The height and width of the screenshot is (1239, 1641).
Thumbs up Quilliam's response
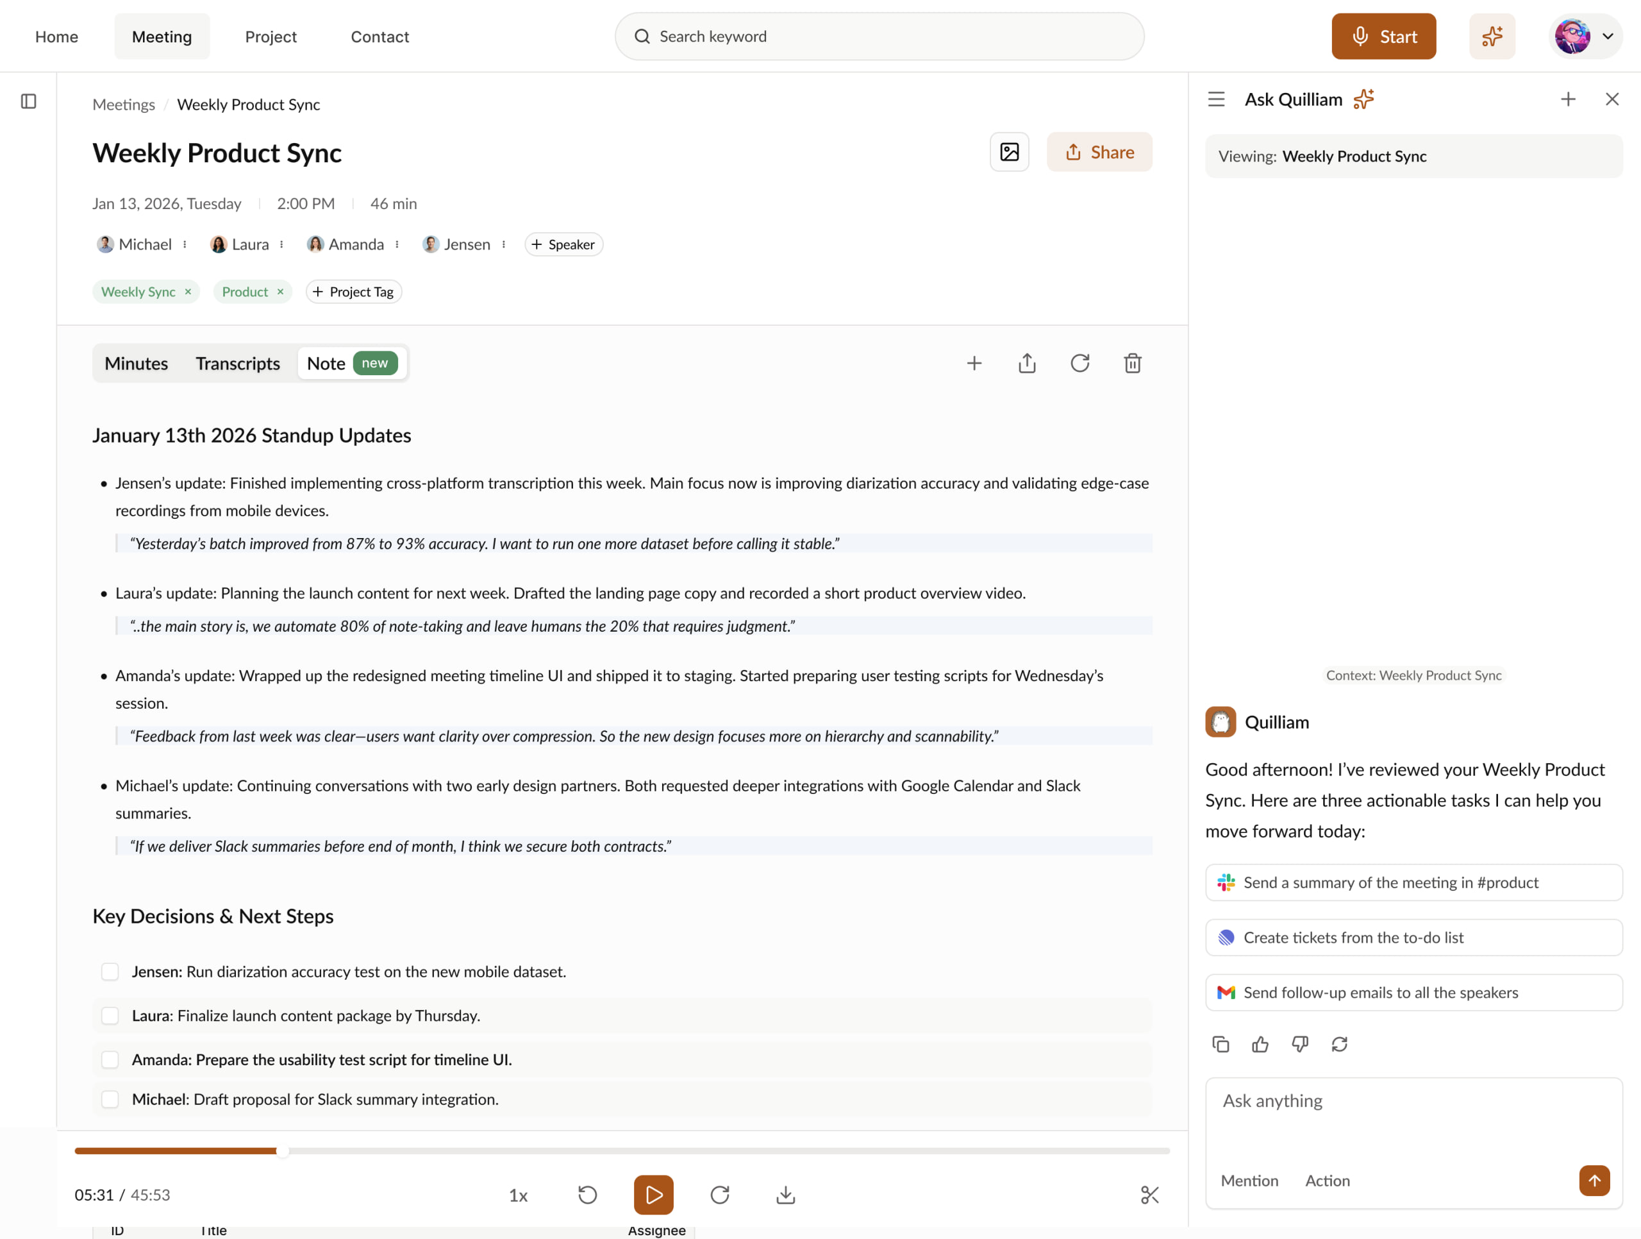1260,1045
